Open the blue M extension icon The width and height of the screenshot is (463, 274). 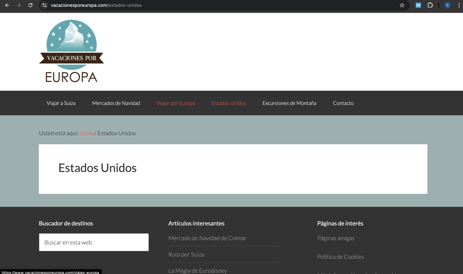(418, 5)
